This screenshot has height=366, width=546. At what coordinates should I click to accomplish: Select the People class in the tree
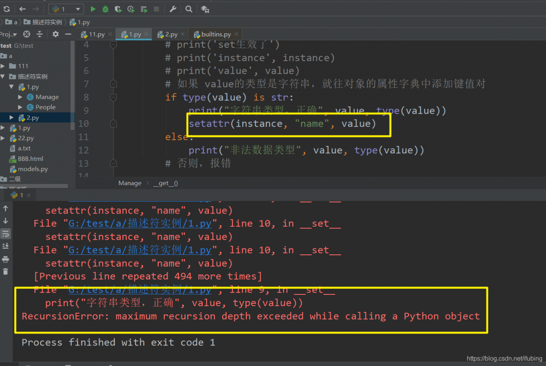tap(41, 107)
